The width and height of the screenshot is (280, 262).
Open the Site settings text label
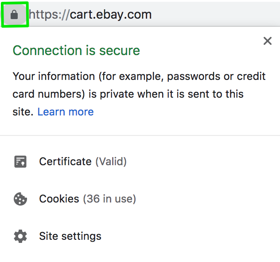[x=70, y=236]
